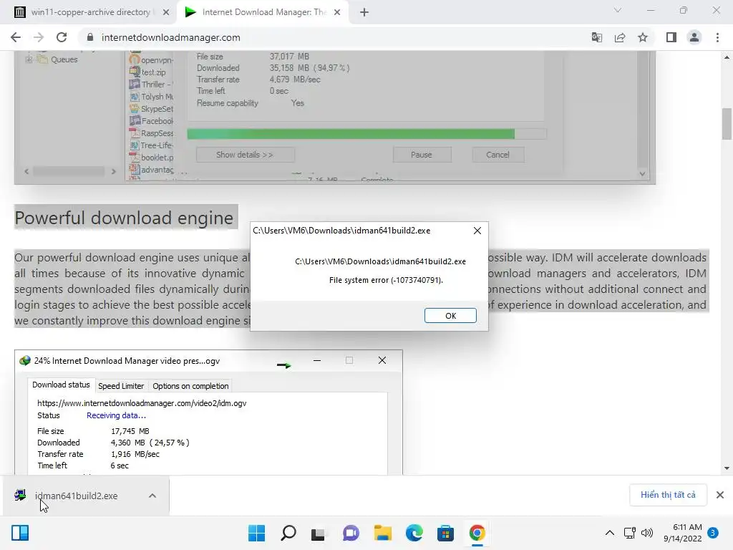The width and height of the screenshot is (733, 550).
Task: Share this page using the share icon
Action: pos(620,37)
